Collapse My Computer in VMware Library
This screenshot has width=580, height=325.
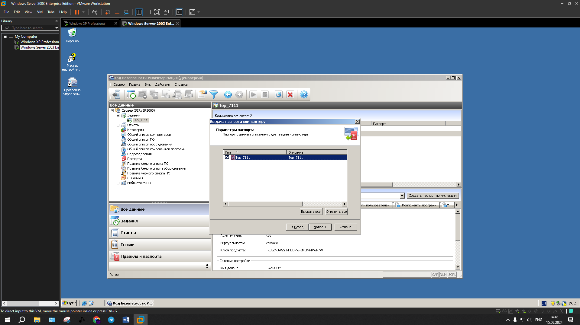[5, 37]
